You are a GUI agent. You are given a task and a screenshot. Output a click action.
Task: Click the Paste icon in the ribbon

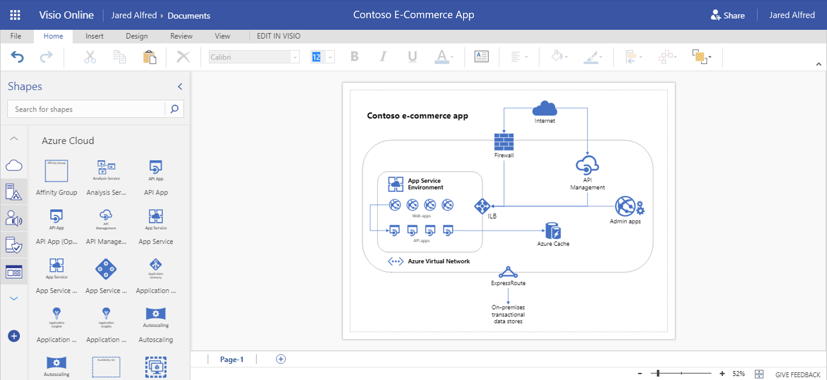click(150, 57)
